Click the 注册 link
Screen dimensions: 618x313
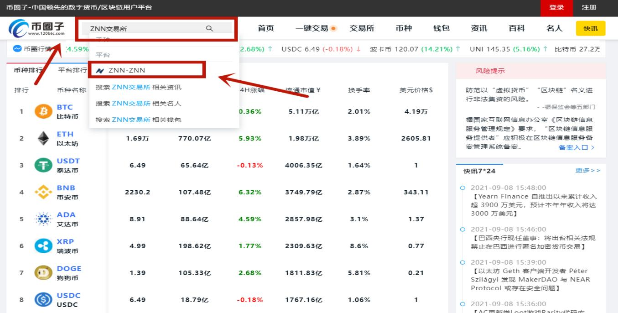[x=589, y=8]
